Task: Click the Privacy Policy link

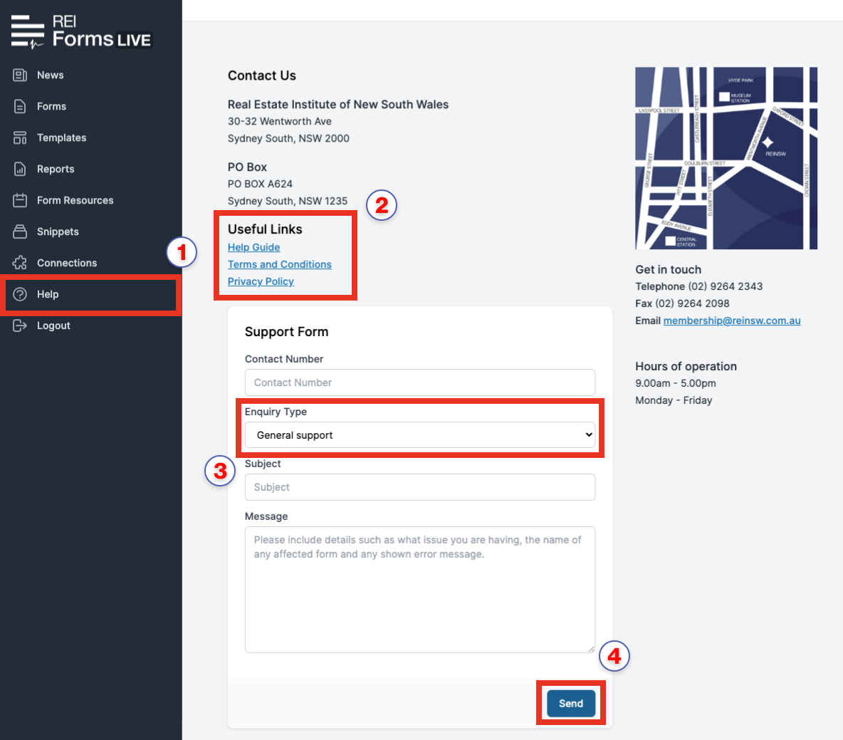Action: click(x=261, y=281)
